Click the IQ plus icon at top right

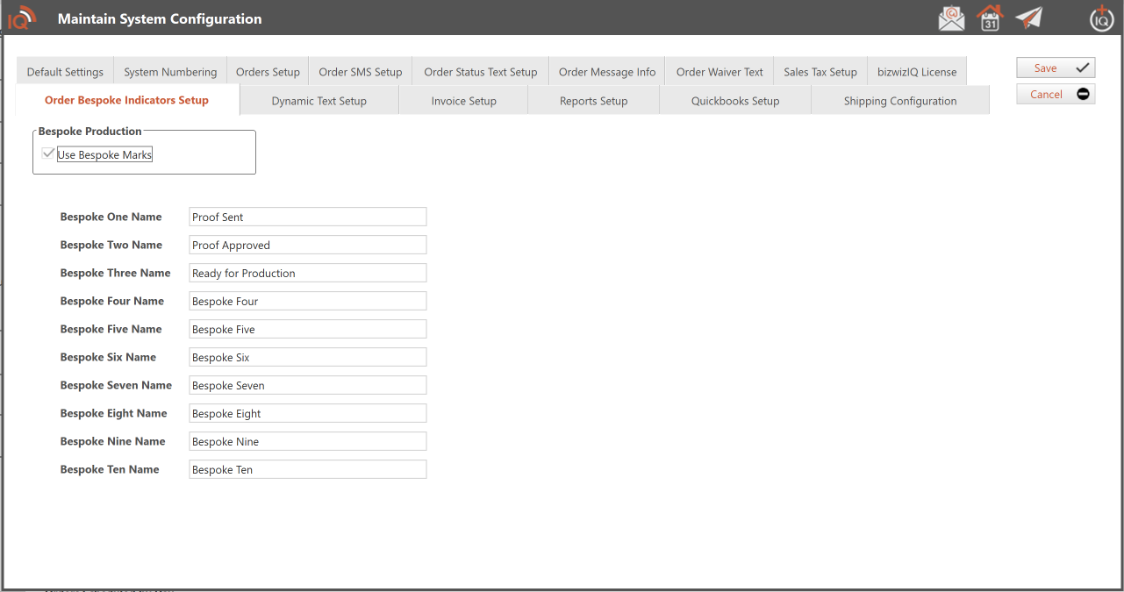pos(1101,18)
